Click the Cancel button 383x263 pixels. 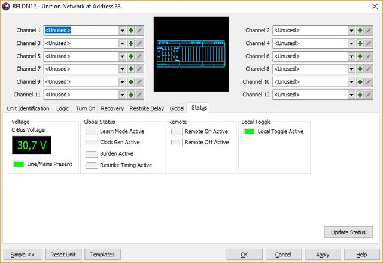(283, 255)
